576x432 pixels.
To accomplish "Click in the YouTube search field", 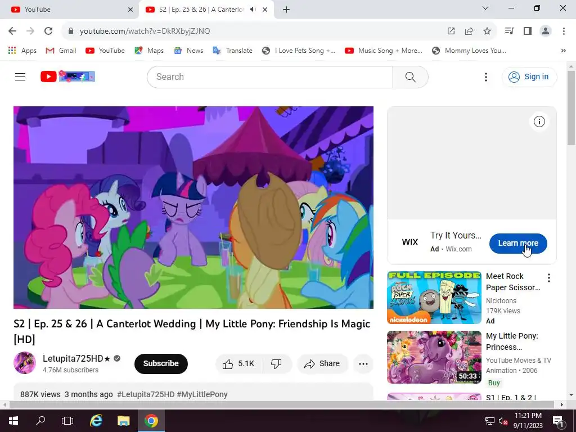I will [270, 76].
